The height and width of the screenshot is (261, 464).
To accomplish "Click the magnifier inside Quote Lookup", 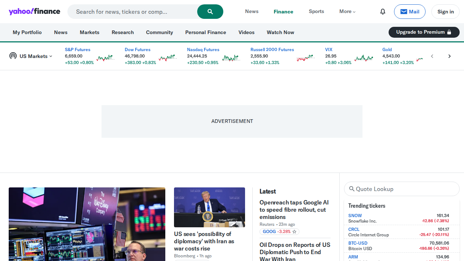I will [352, 189].
